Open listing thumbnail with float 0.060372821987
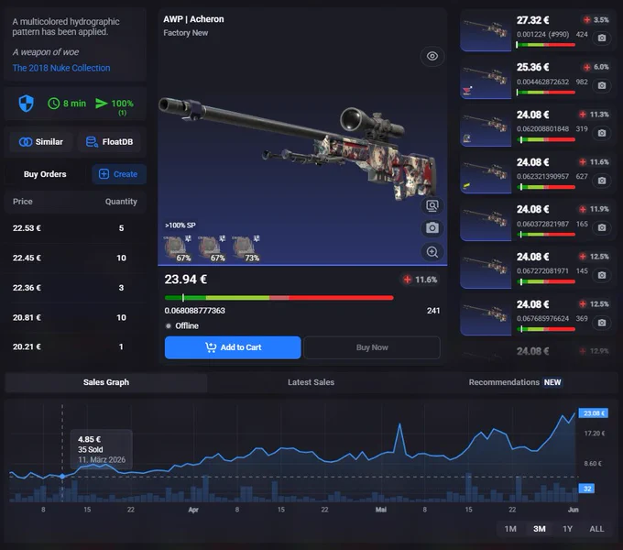This screenshot has height=550, width=623. (486, 222)
